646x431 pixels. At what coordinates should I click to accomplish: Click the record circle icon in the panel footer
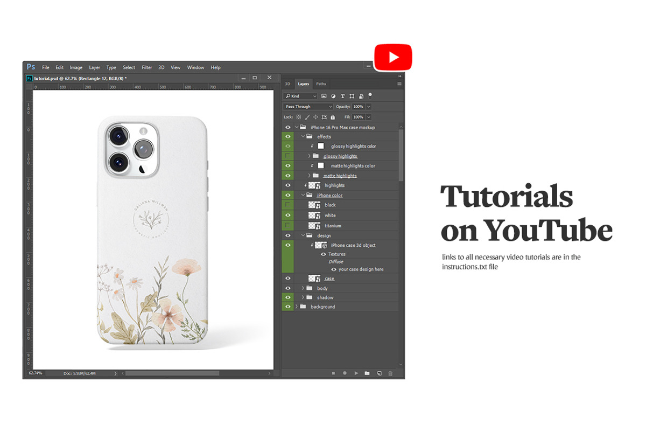345,373
